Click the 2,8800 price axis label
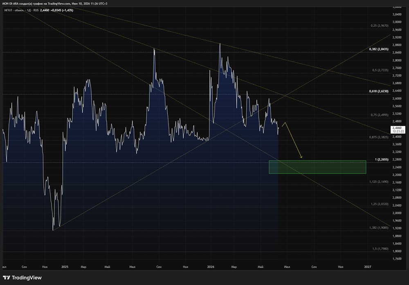The width and height of the screenshot is (409, 285). click(397, 45)
